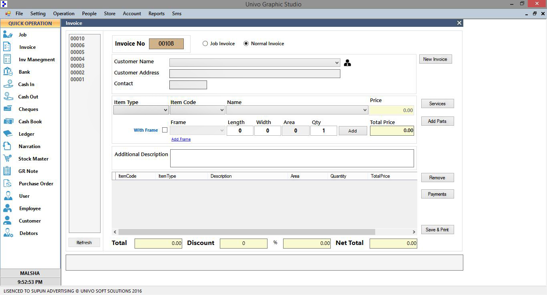Click the Save & Print button
The image size is (547, 295).
point(437,230)
